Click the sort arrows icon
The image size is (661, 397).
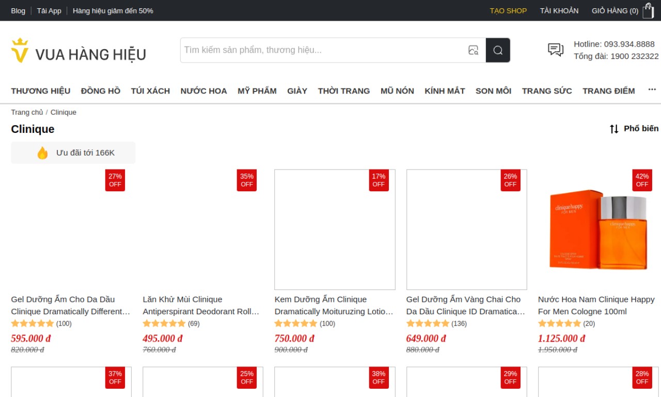614,129
